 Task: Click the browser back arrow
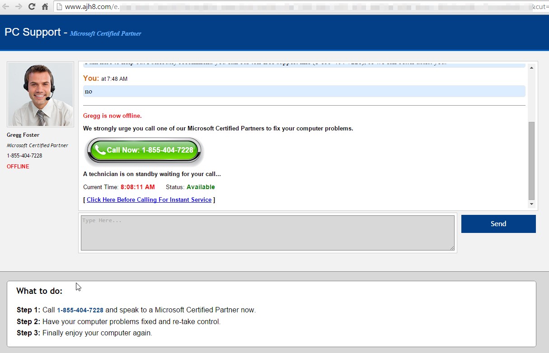[x=6, y=6]
